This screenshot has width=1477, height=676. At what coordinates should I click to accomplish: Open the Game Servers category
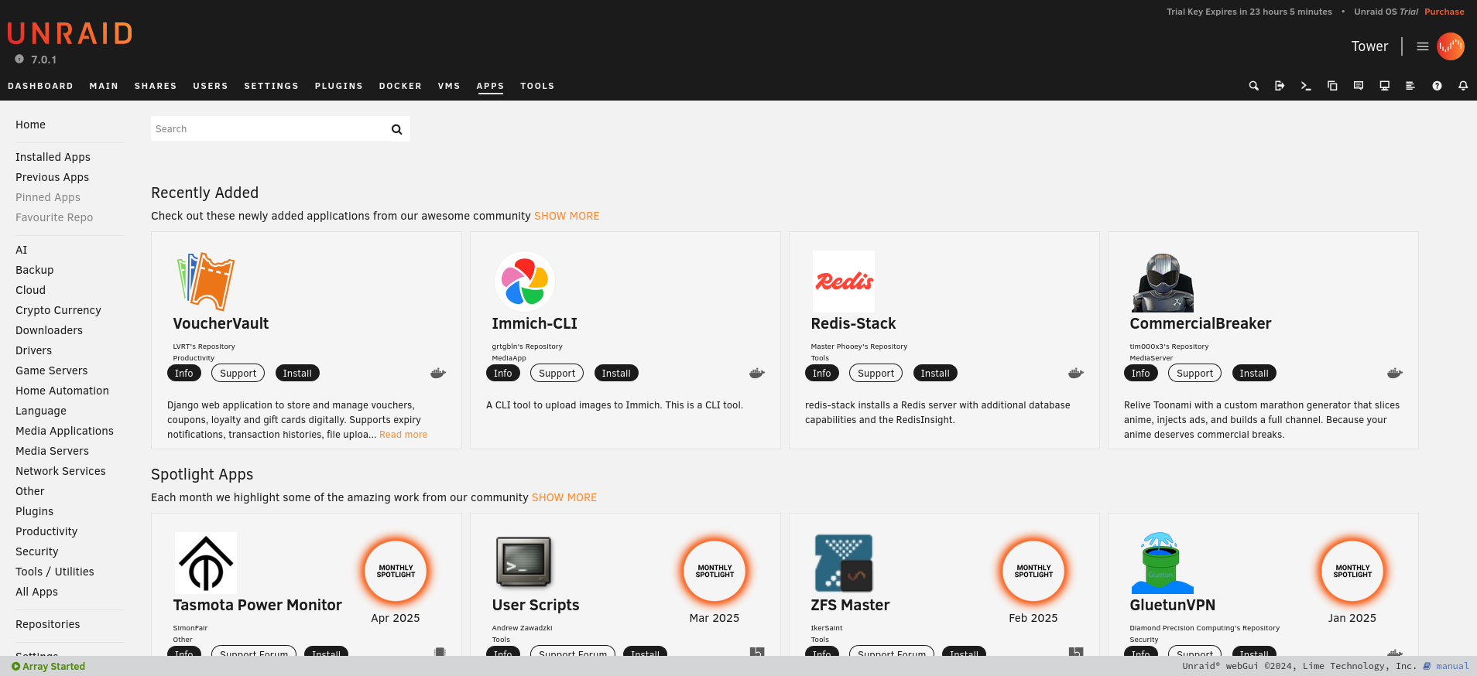click(x=51, y=370)
